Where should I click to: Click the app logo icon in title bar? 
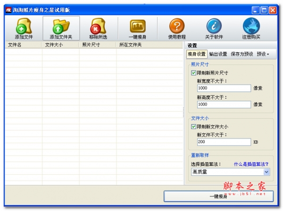(x=8, y=10)
